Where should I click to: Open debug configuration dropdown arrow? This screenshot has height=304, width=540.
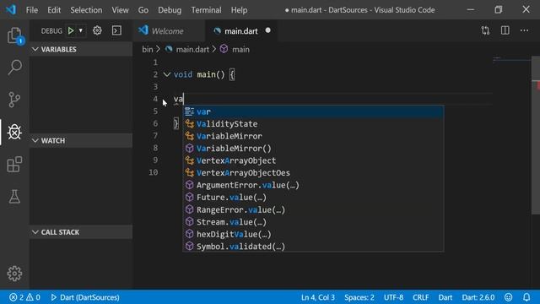81,30
